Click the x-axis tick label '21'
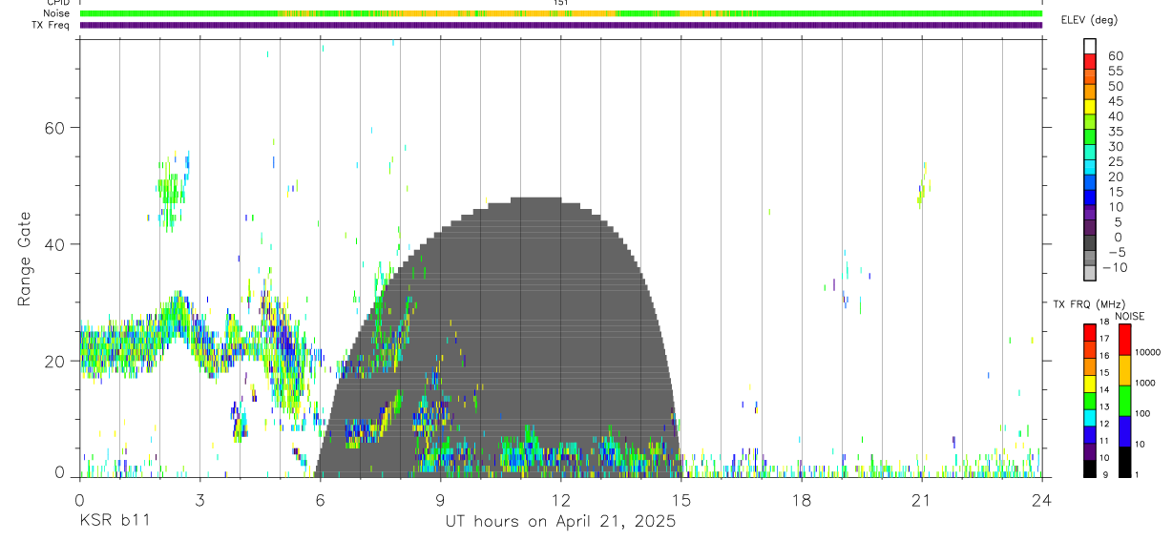1172x541 pixels. (x=921, y=499)
